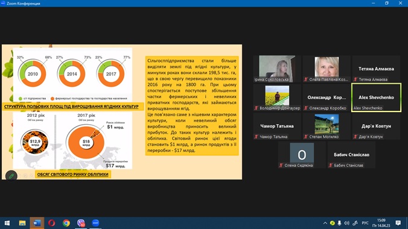Click Олена Сидякіна avatar tile
Viewport: 408px width, 229px height.
pos(302,155)
